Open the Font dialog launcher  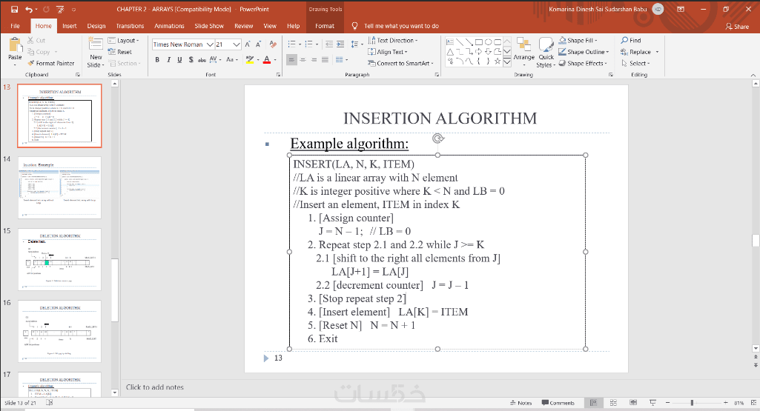278,75
